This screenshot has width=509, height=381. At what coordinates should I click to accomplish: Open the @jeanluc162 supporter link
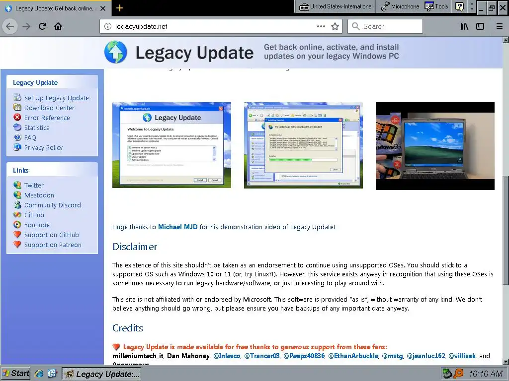pos(425,356)
